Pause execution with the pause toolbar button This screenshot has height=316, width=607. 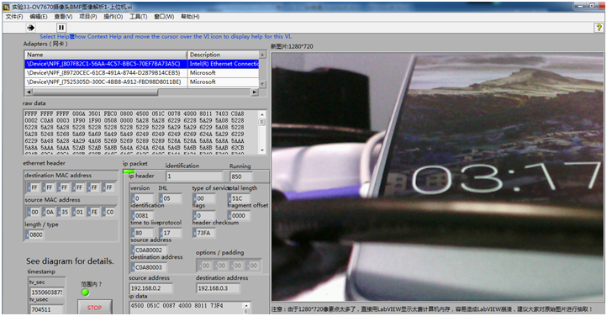61,28
